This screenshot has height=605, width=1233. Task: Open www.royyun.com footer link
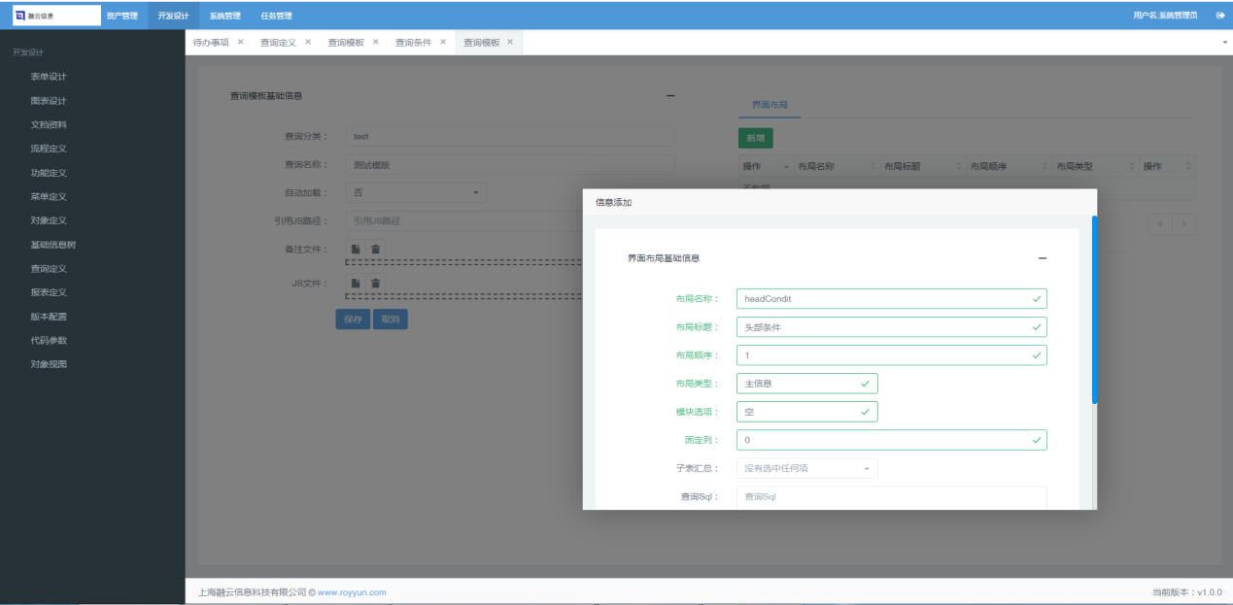352,592
